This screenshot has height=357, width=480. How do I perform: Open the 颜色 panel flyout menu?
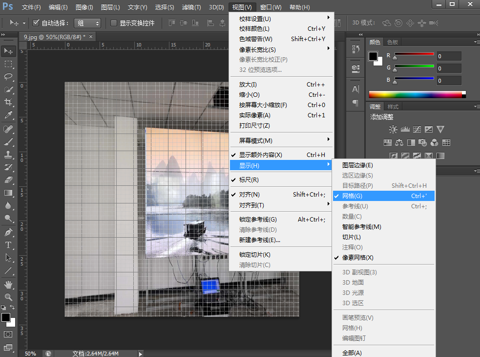tap(477, 42)
